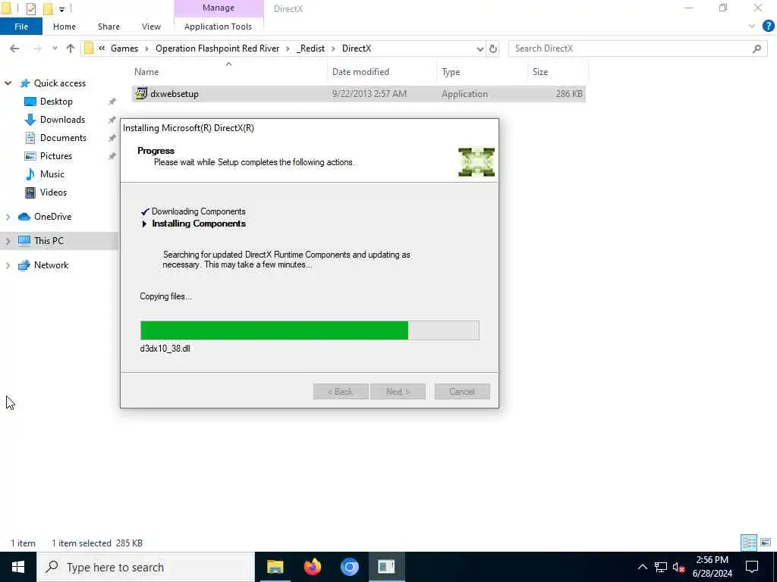Switch to large icons view layout
Viewport: 777px width, 582px height.
(x=766, y=543)
